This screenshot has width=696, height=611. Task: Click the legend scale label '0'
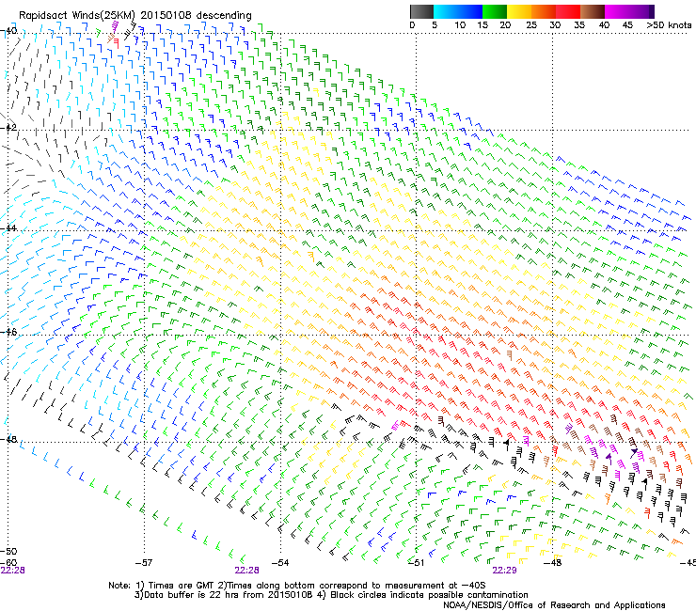click(x=412, y=24)
